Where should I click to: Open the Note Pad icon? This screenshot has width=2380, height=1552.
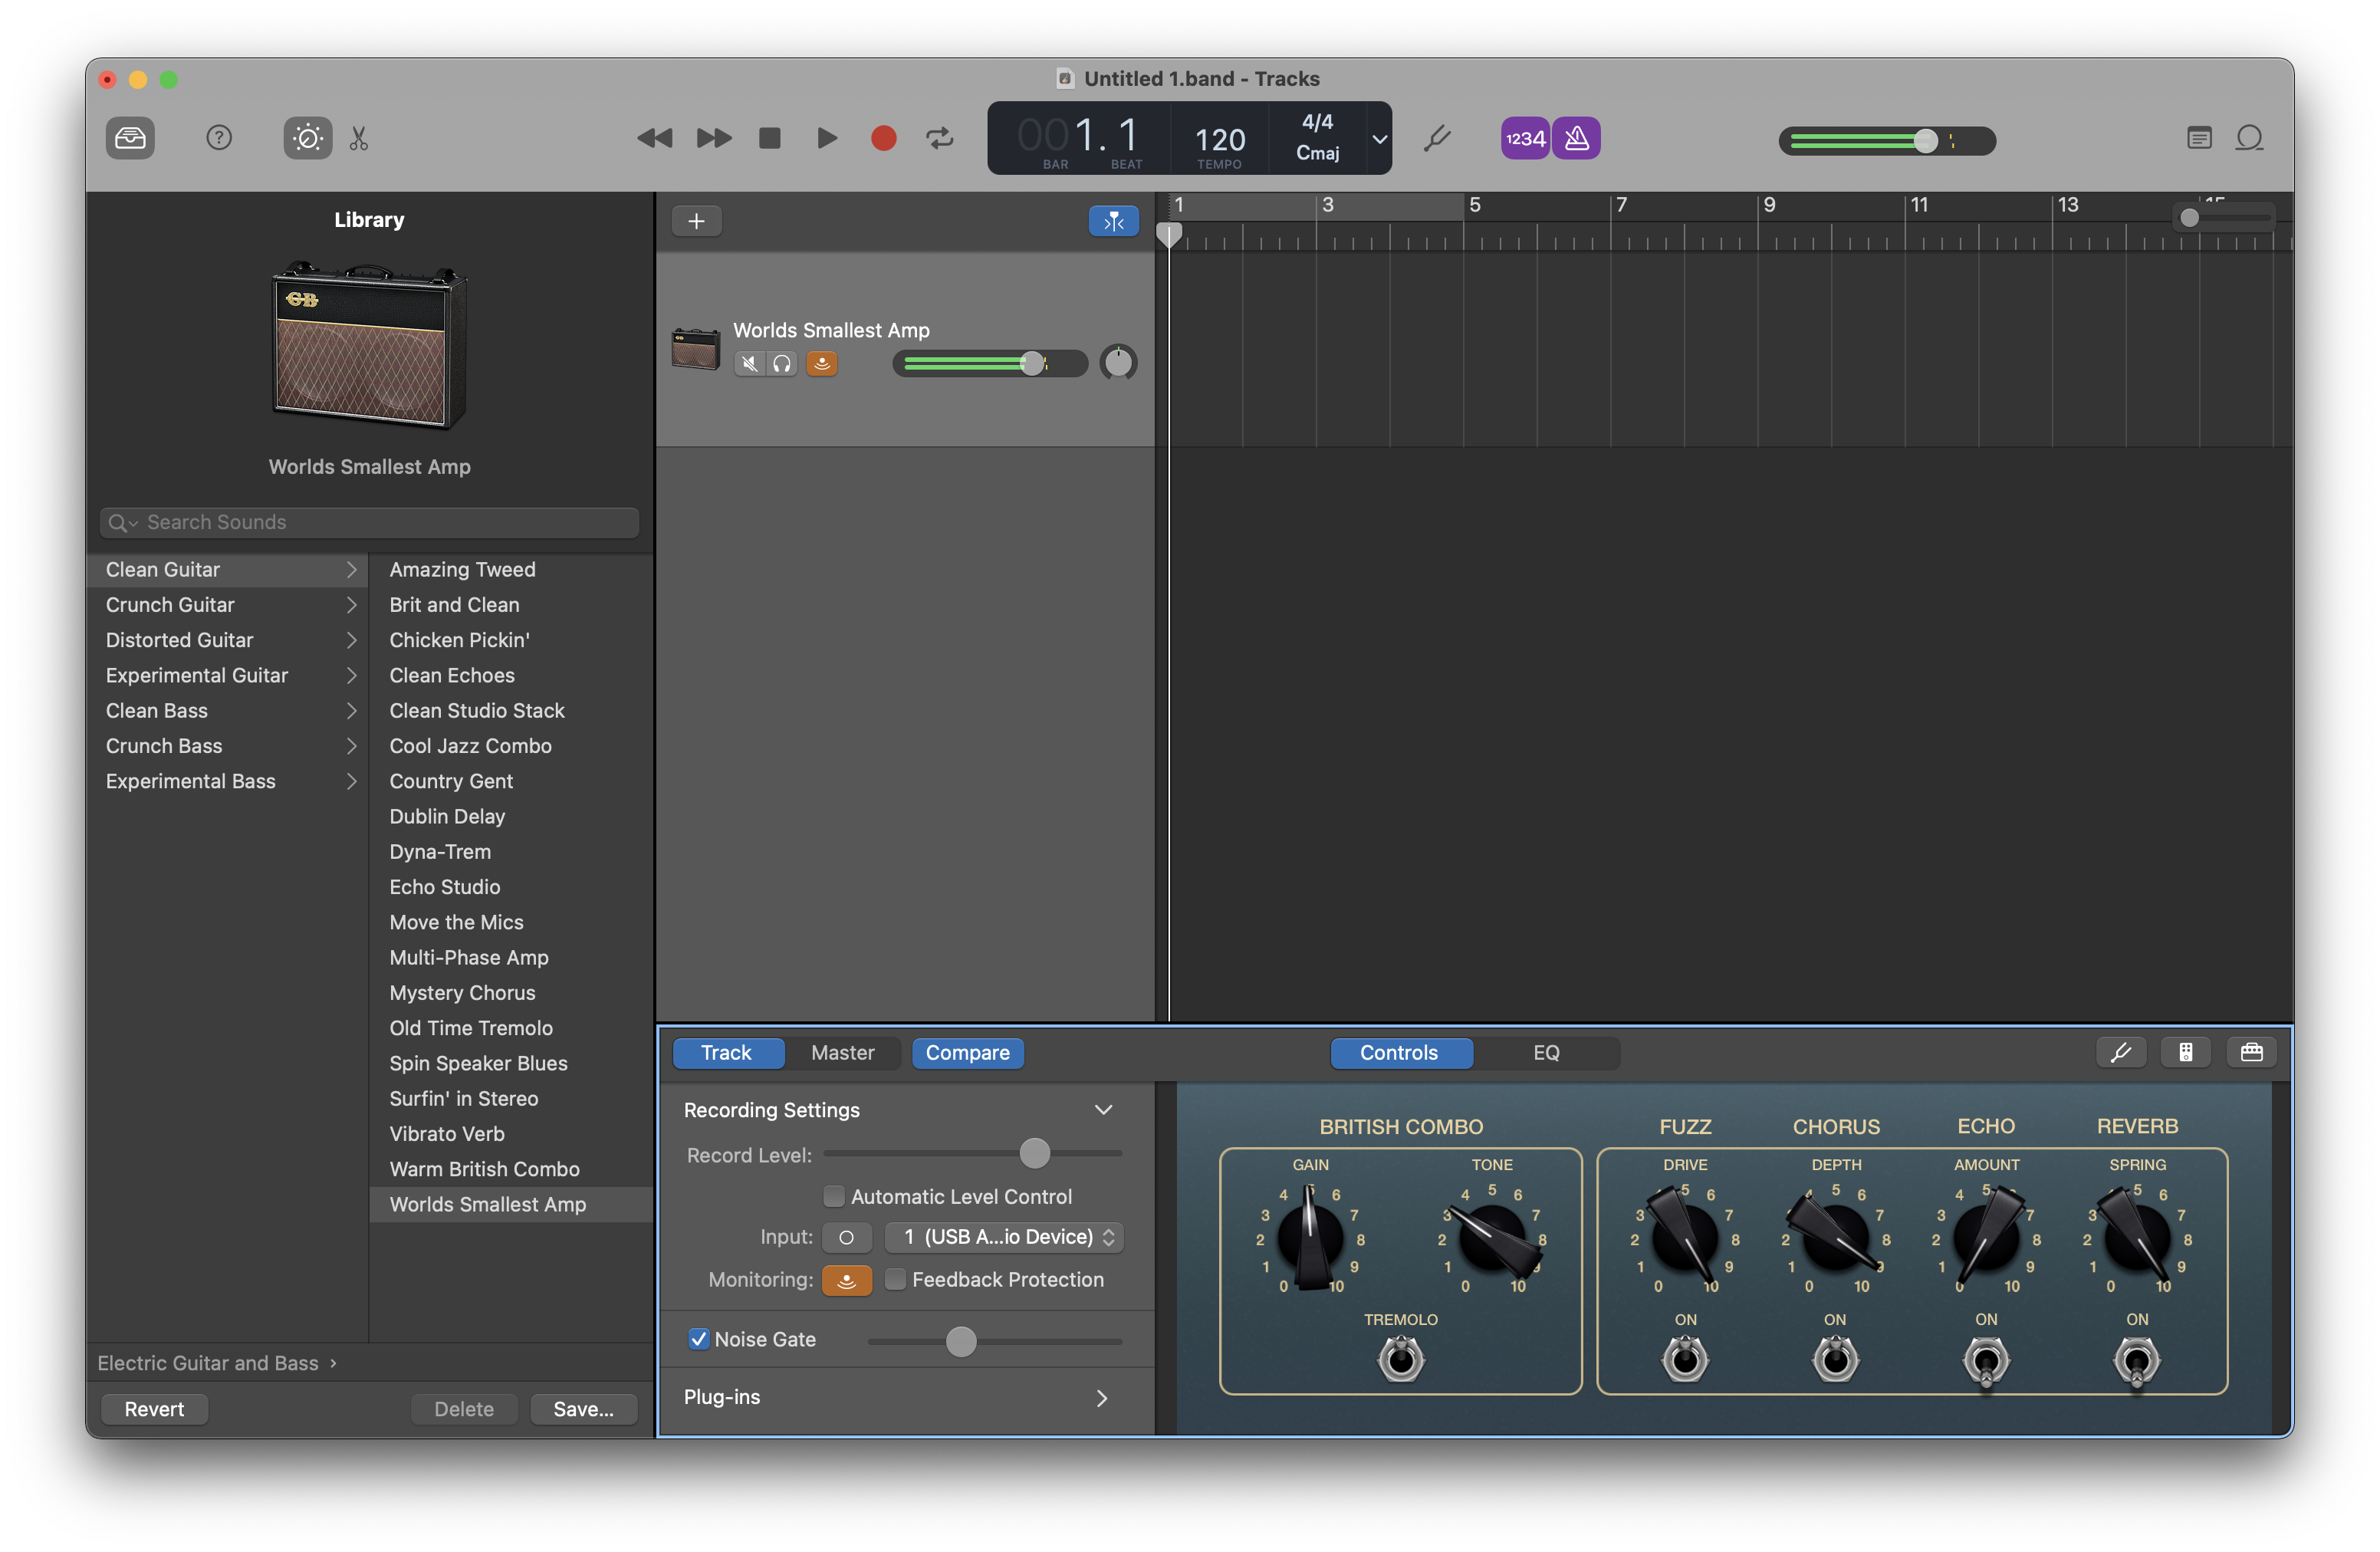click(2198, 138)
